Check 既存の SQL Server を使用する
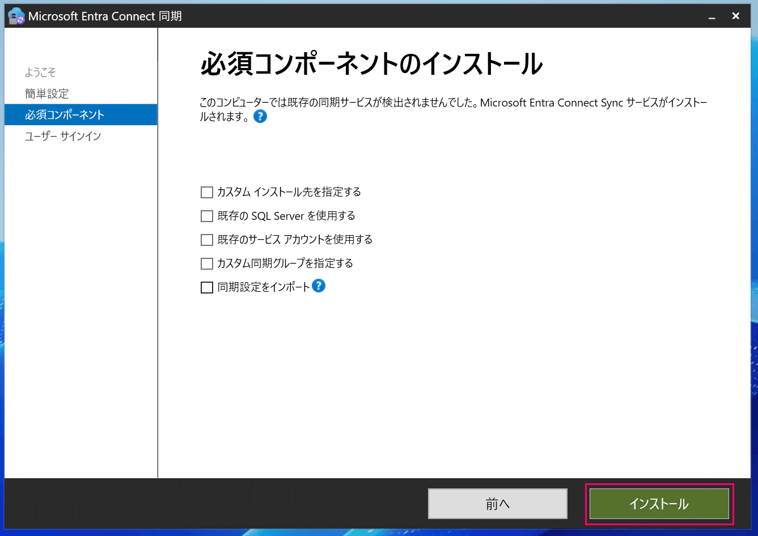This screenshot has width=758, height=536. 207,216
